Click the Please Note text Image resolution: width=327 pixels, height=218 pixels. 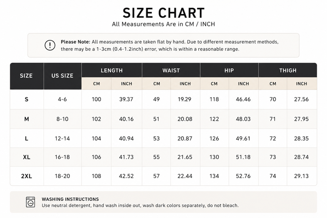[75, 42]
